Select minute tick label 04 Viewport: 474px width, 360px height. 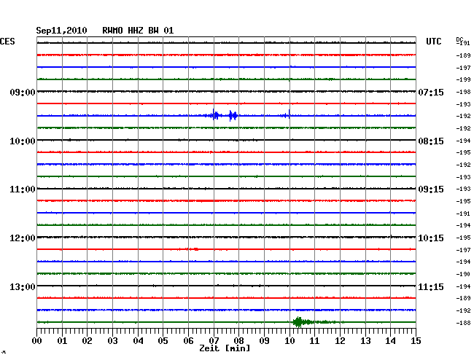[138, 340]
